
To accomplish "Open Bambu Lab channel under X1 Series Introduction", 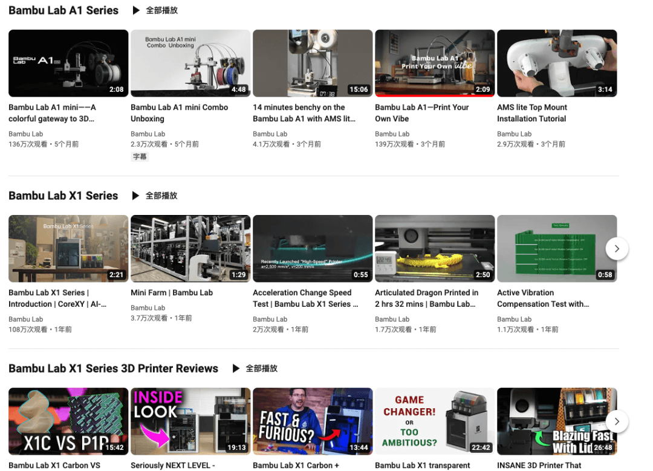I will click(26, 319).
